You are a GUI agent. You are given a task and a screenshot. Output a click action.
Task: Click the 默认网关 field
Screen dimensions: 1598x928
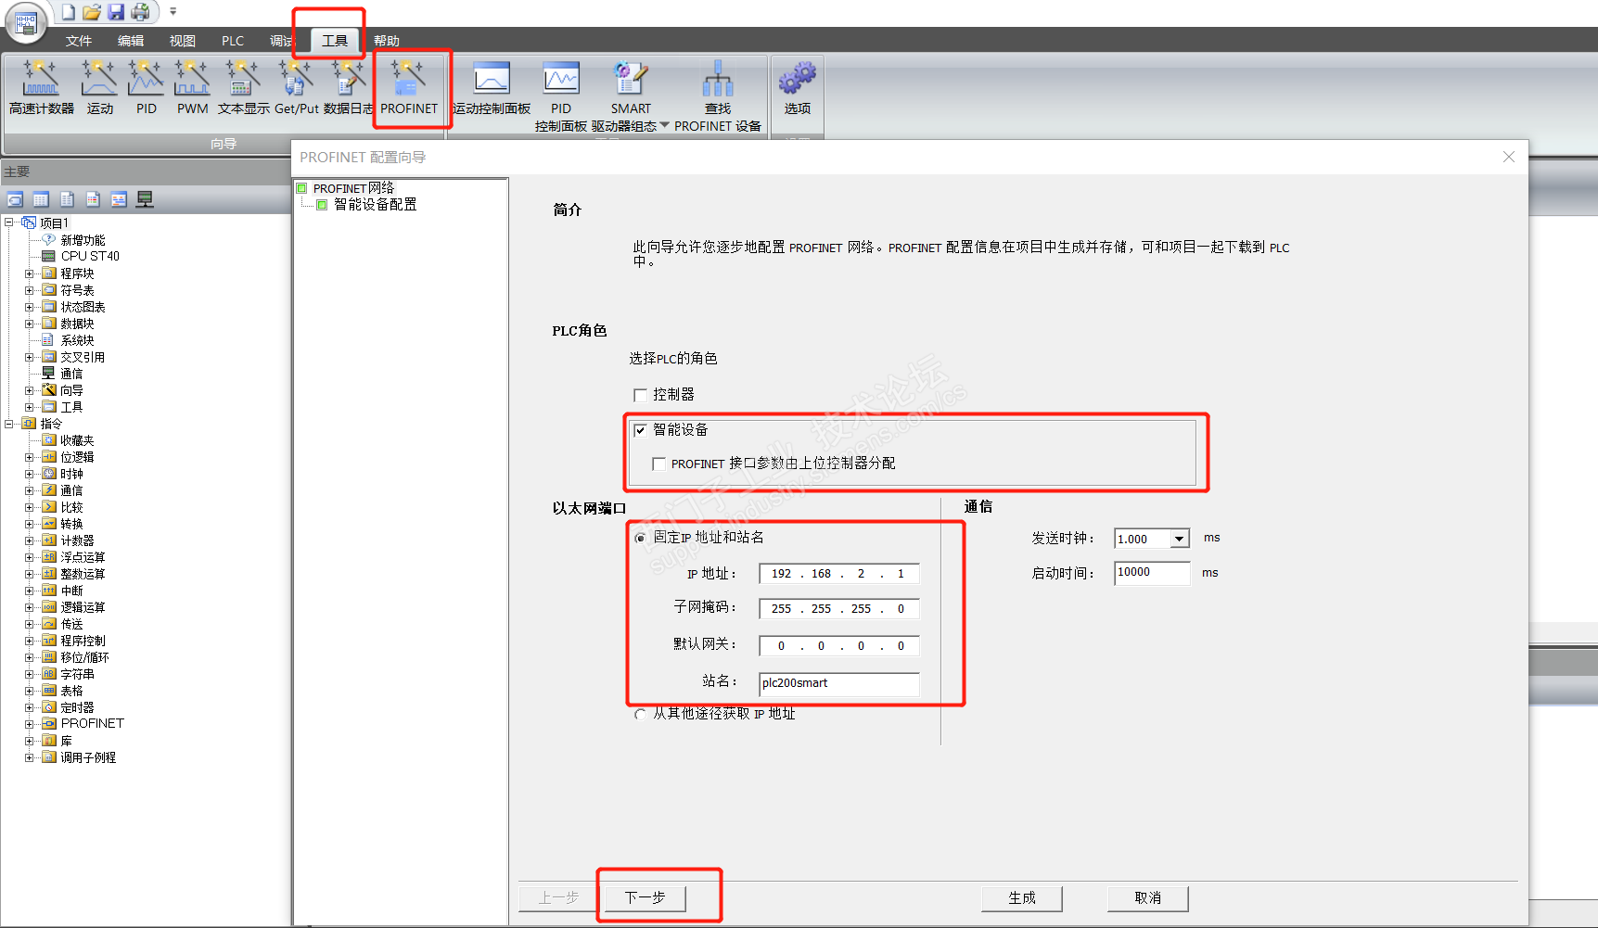pyautogui.click(x=839, y=646)
